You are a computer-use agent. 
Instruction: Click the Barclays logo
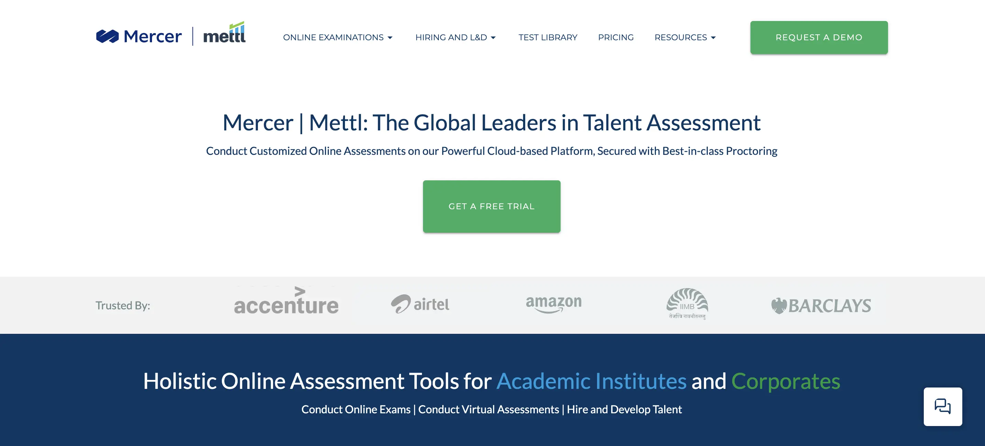click(x=821, y=306)
